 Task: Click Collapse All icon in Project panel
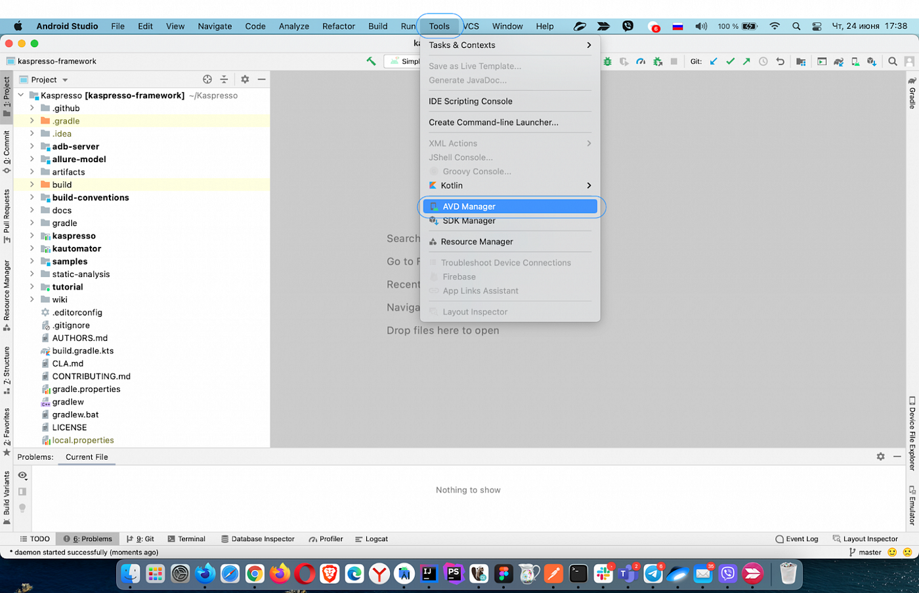point(224,79)
